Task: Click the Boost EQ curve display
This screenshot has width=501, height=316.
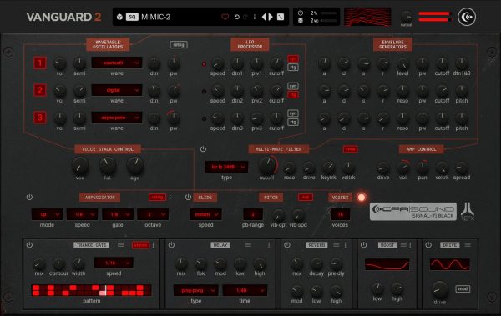Action: (x=387, y=264)
